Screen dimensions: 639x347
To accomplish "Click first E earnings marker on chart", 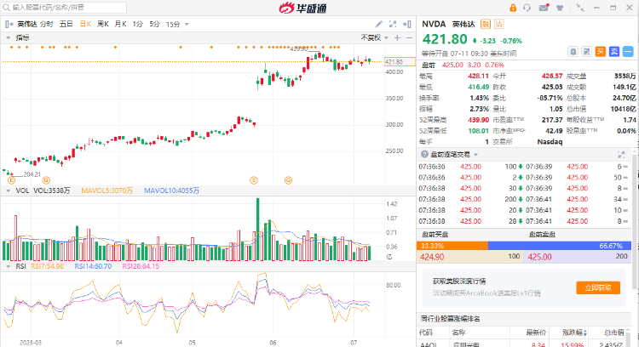I will point(11,180).
